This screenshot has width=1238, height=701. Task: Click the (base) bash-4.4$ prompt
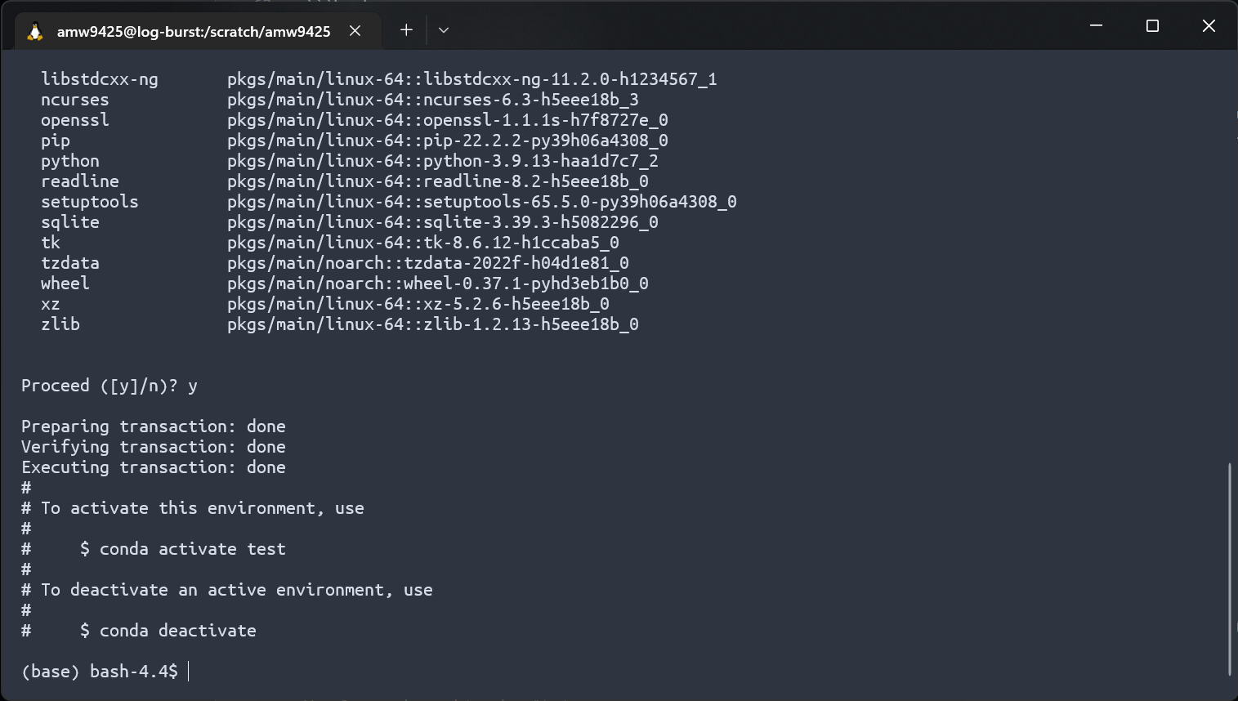[100, 672]
